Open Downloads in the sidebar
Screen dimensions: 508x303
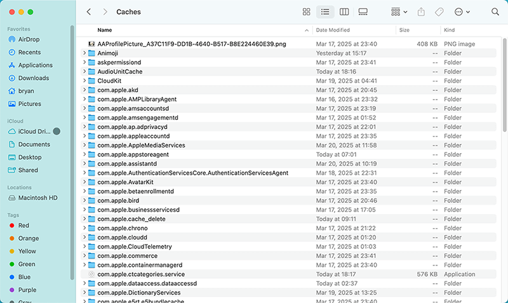point(34,78)
